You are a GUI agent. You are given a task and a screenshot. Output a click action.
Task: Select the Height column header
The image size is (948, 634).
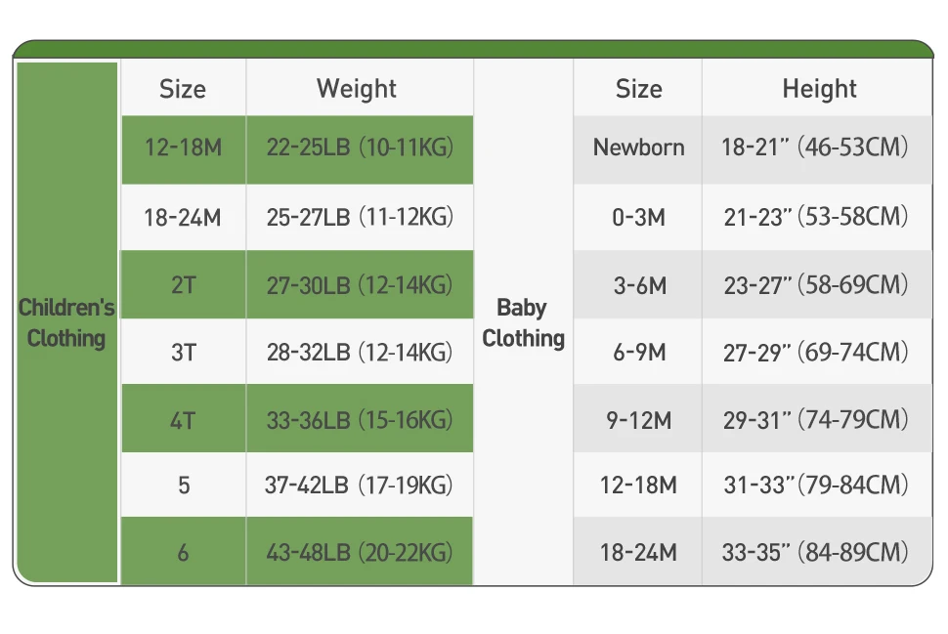pos(819,89)
